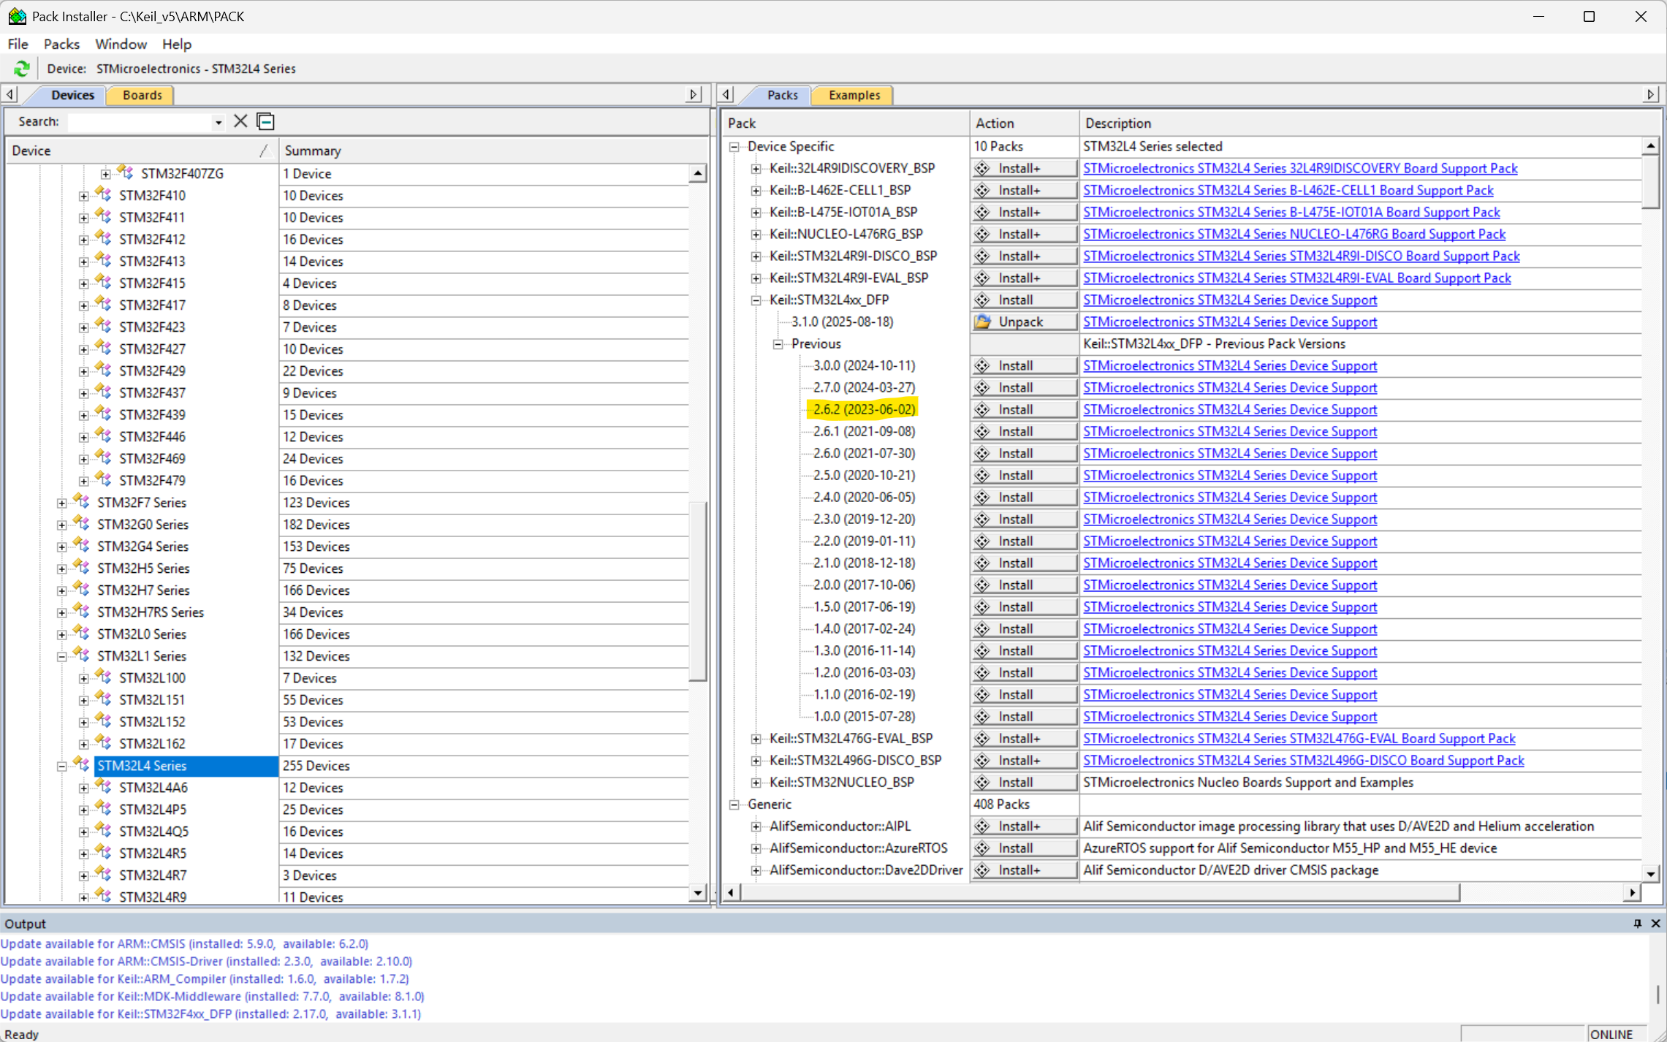Click the chip icon next to STM32F407ZG

(126, 172)
